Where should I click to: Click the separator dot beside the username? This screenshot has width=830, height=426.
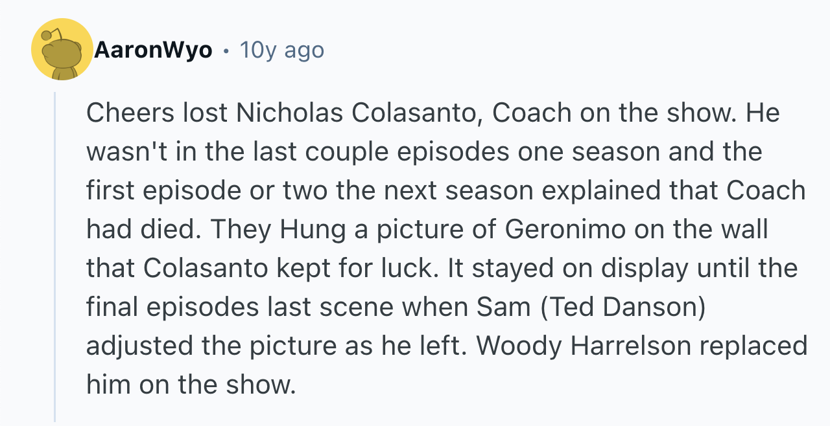pyautogui.click(x=226, y=50)
